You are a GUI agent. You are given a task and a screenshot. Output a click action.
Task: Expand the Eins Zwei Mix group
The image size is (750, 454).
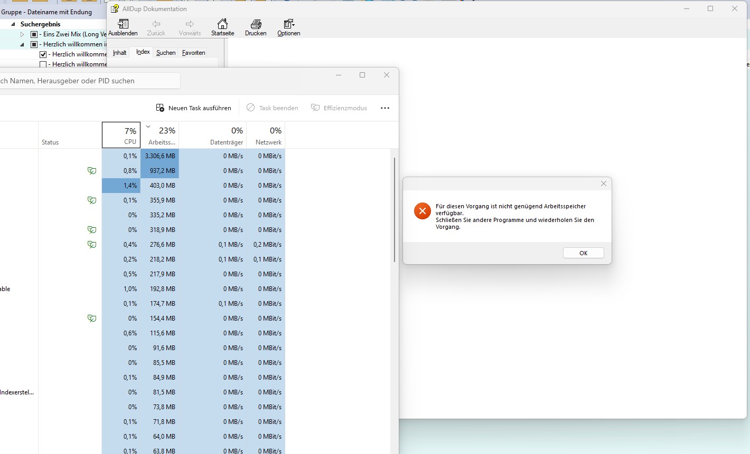[x=22, y=34]
